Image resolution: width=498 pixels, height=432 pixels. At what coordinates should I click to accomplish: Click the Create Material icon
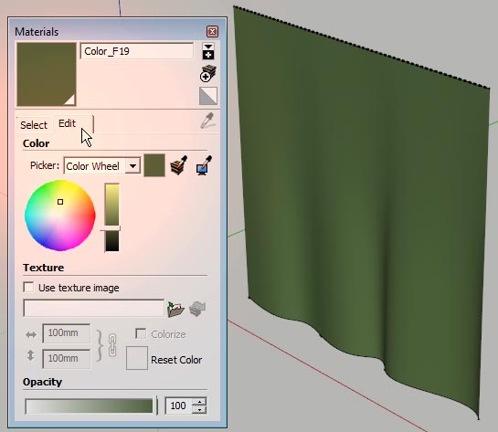click(x=208, y=73)
